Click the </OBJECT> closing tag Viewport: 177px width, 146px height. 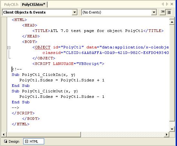[x=44, y=58]
